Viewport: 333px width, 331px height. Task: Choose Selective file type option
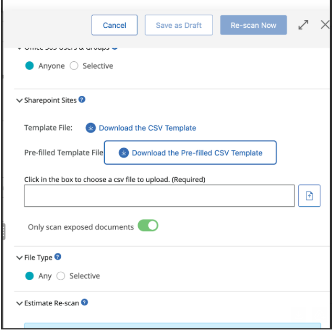point(61,276)
